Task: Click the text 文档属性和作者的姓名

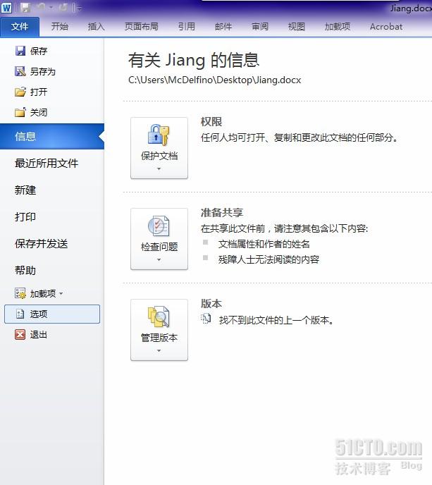Action: pyautogui.click(x=264, y=244)
